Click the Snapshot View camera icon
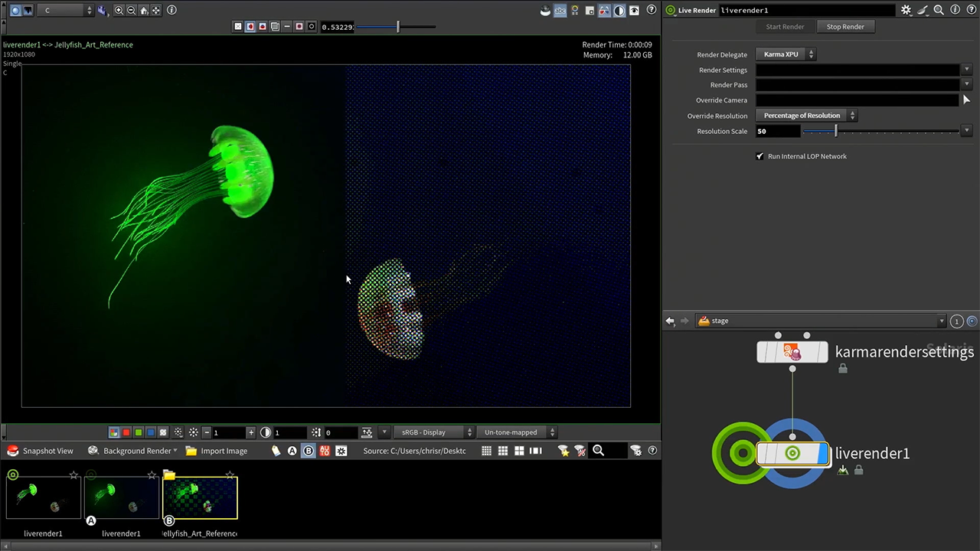The height and width of the screenshot is (551, 980). (13, 451)
